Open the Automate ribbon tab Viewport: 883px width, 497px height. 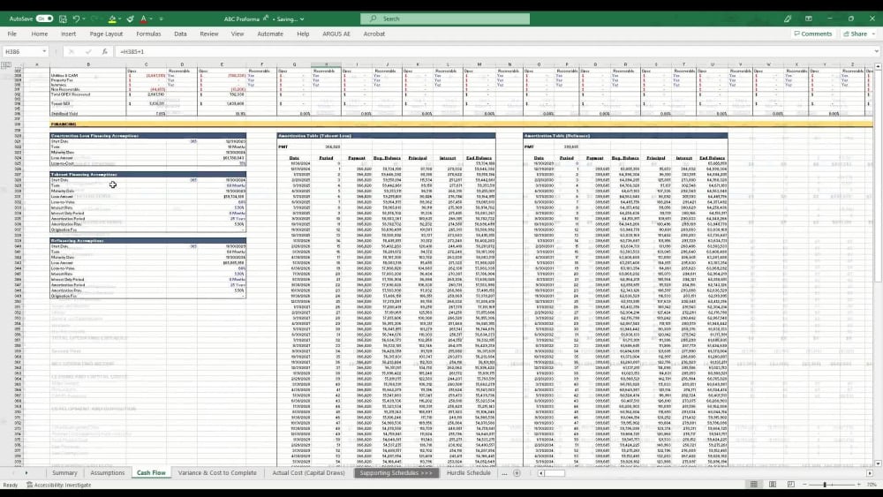270,34
